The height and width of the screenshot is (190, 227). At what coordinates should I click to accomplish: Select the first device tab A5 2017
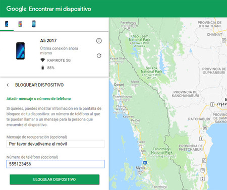pos(7,24)
